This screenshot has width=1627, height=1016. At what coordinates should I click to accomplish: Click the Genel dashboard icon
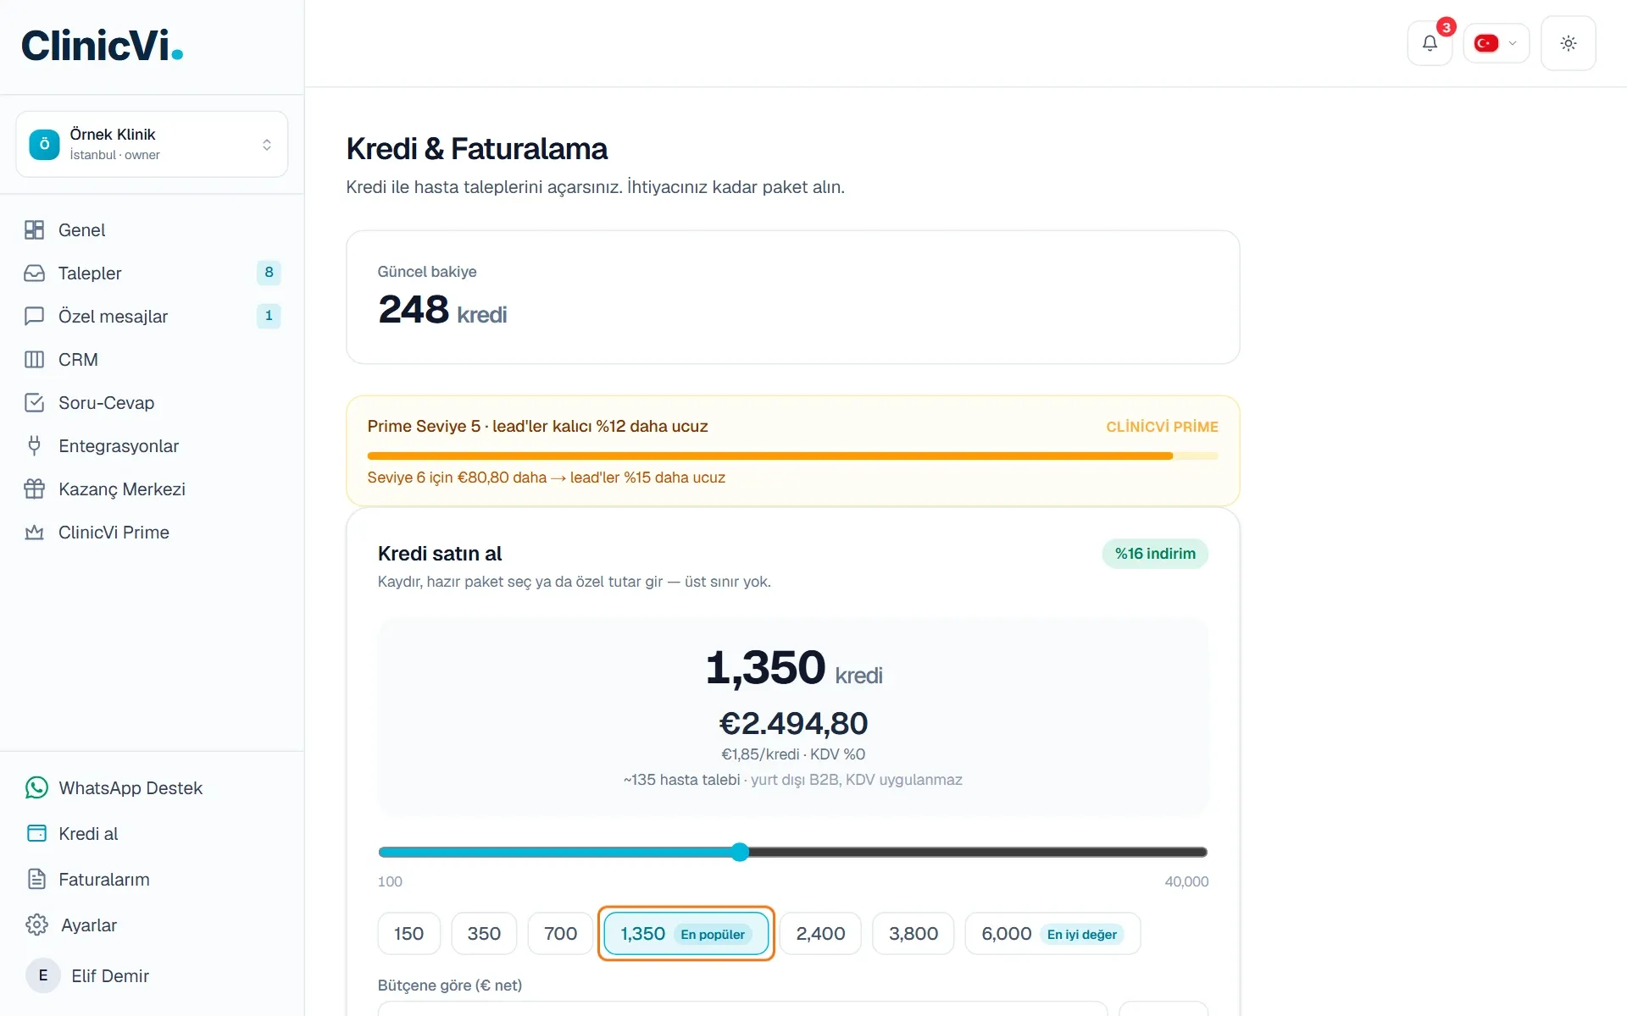[x=35, y=230]
